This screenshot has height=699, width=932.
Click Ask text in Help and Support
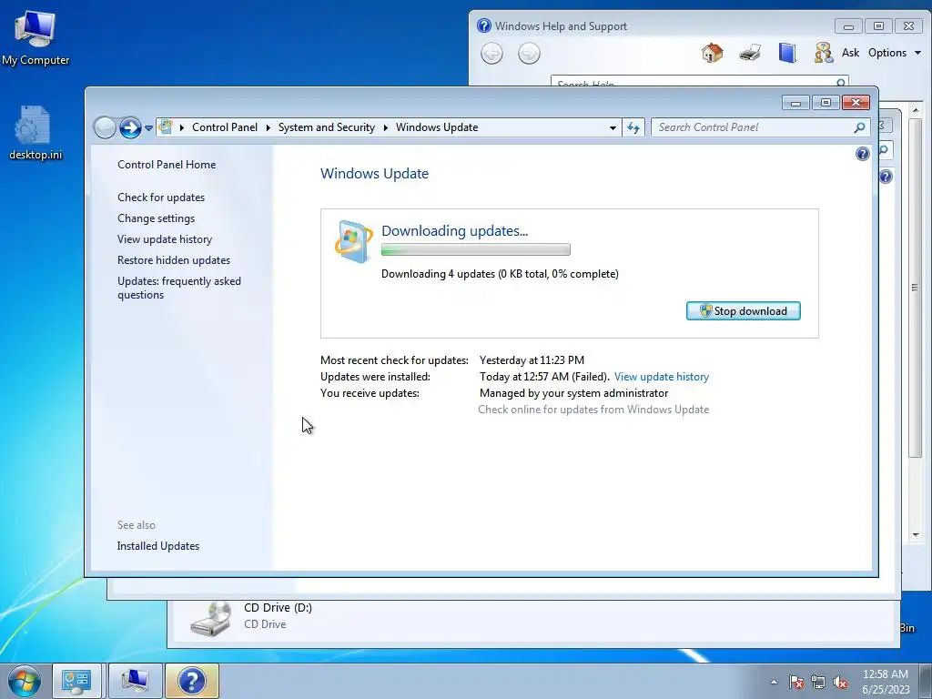click(851, 53)
